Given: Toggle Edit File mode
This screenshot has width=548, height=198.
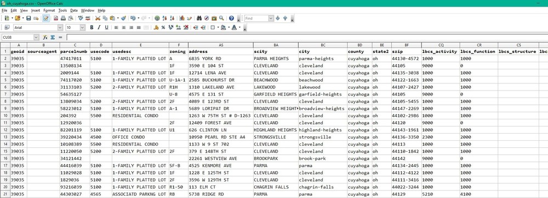Looking at the screenshot, I should (x=46, y=18).
